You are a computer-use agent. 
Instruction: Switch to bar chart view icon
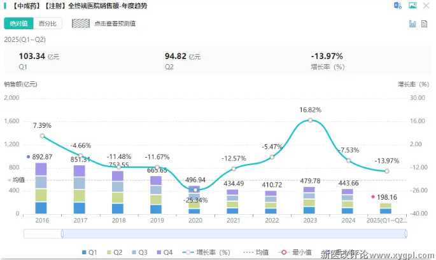pos(412,24)
